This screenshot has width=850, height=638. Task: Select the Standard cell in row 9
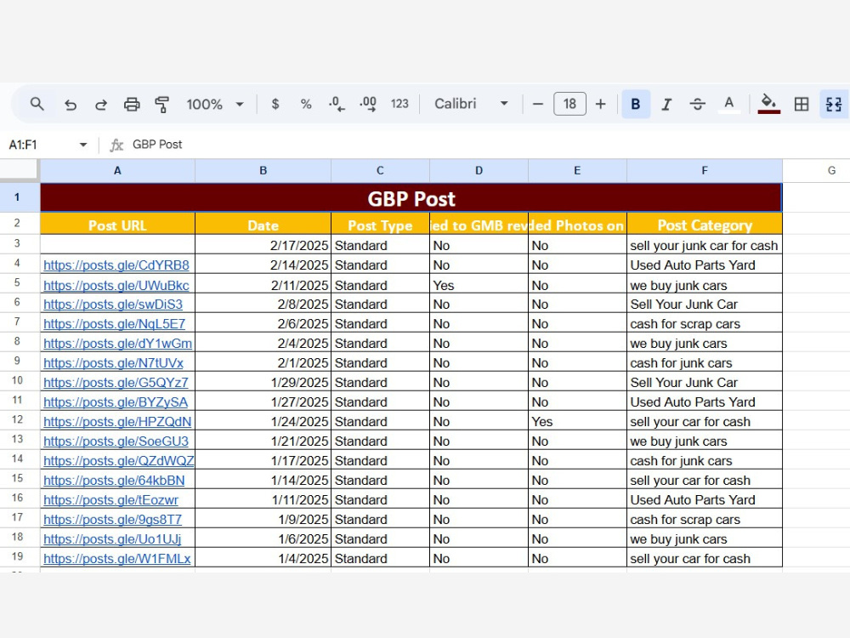pos(380,362)
